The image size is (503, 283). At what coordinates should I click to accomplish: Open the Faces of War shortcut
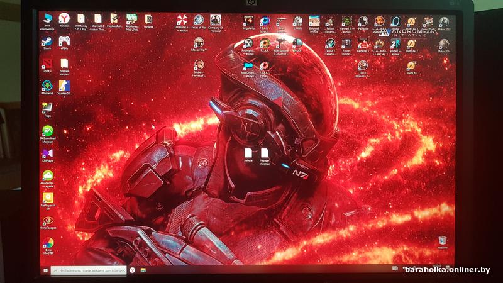[199, 21]
